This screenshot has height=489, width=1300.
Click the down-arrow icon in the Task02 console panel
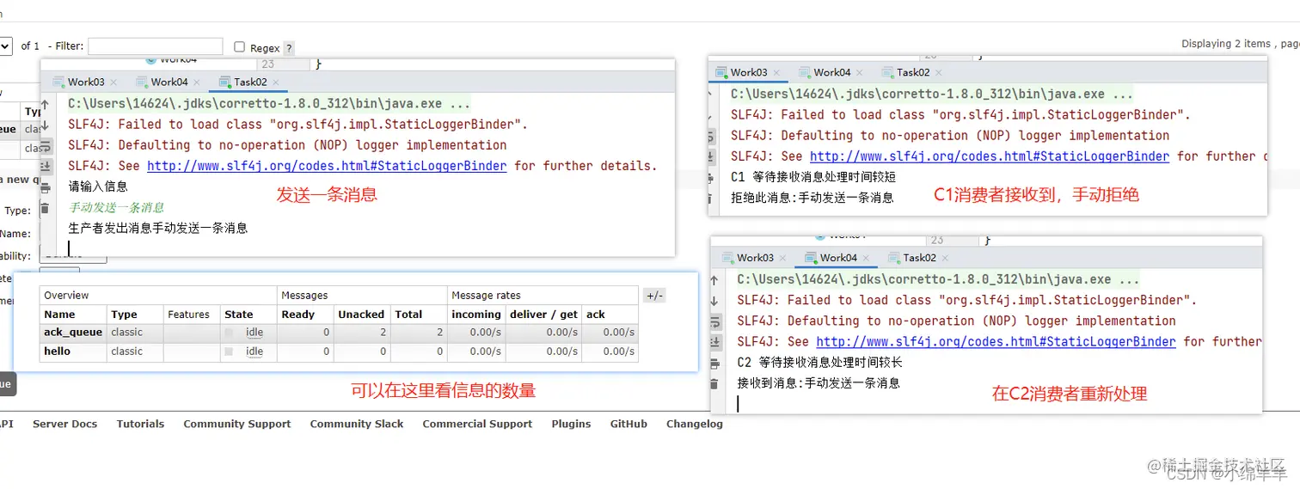click(46, 125)
